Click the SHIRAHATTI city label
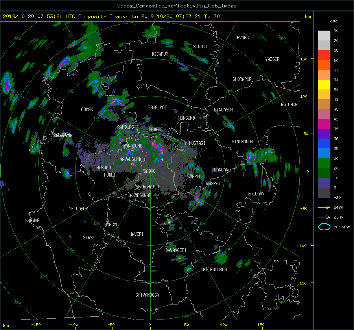 (147, 186)
